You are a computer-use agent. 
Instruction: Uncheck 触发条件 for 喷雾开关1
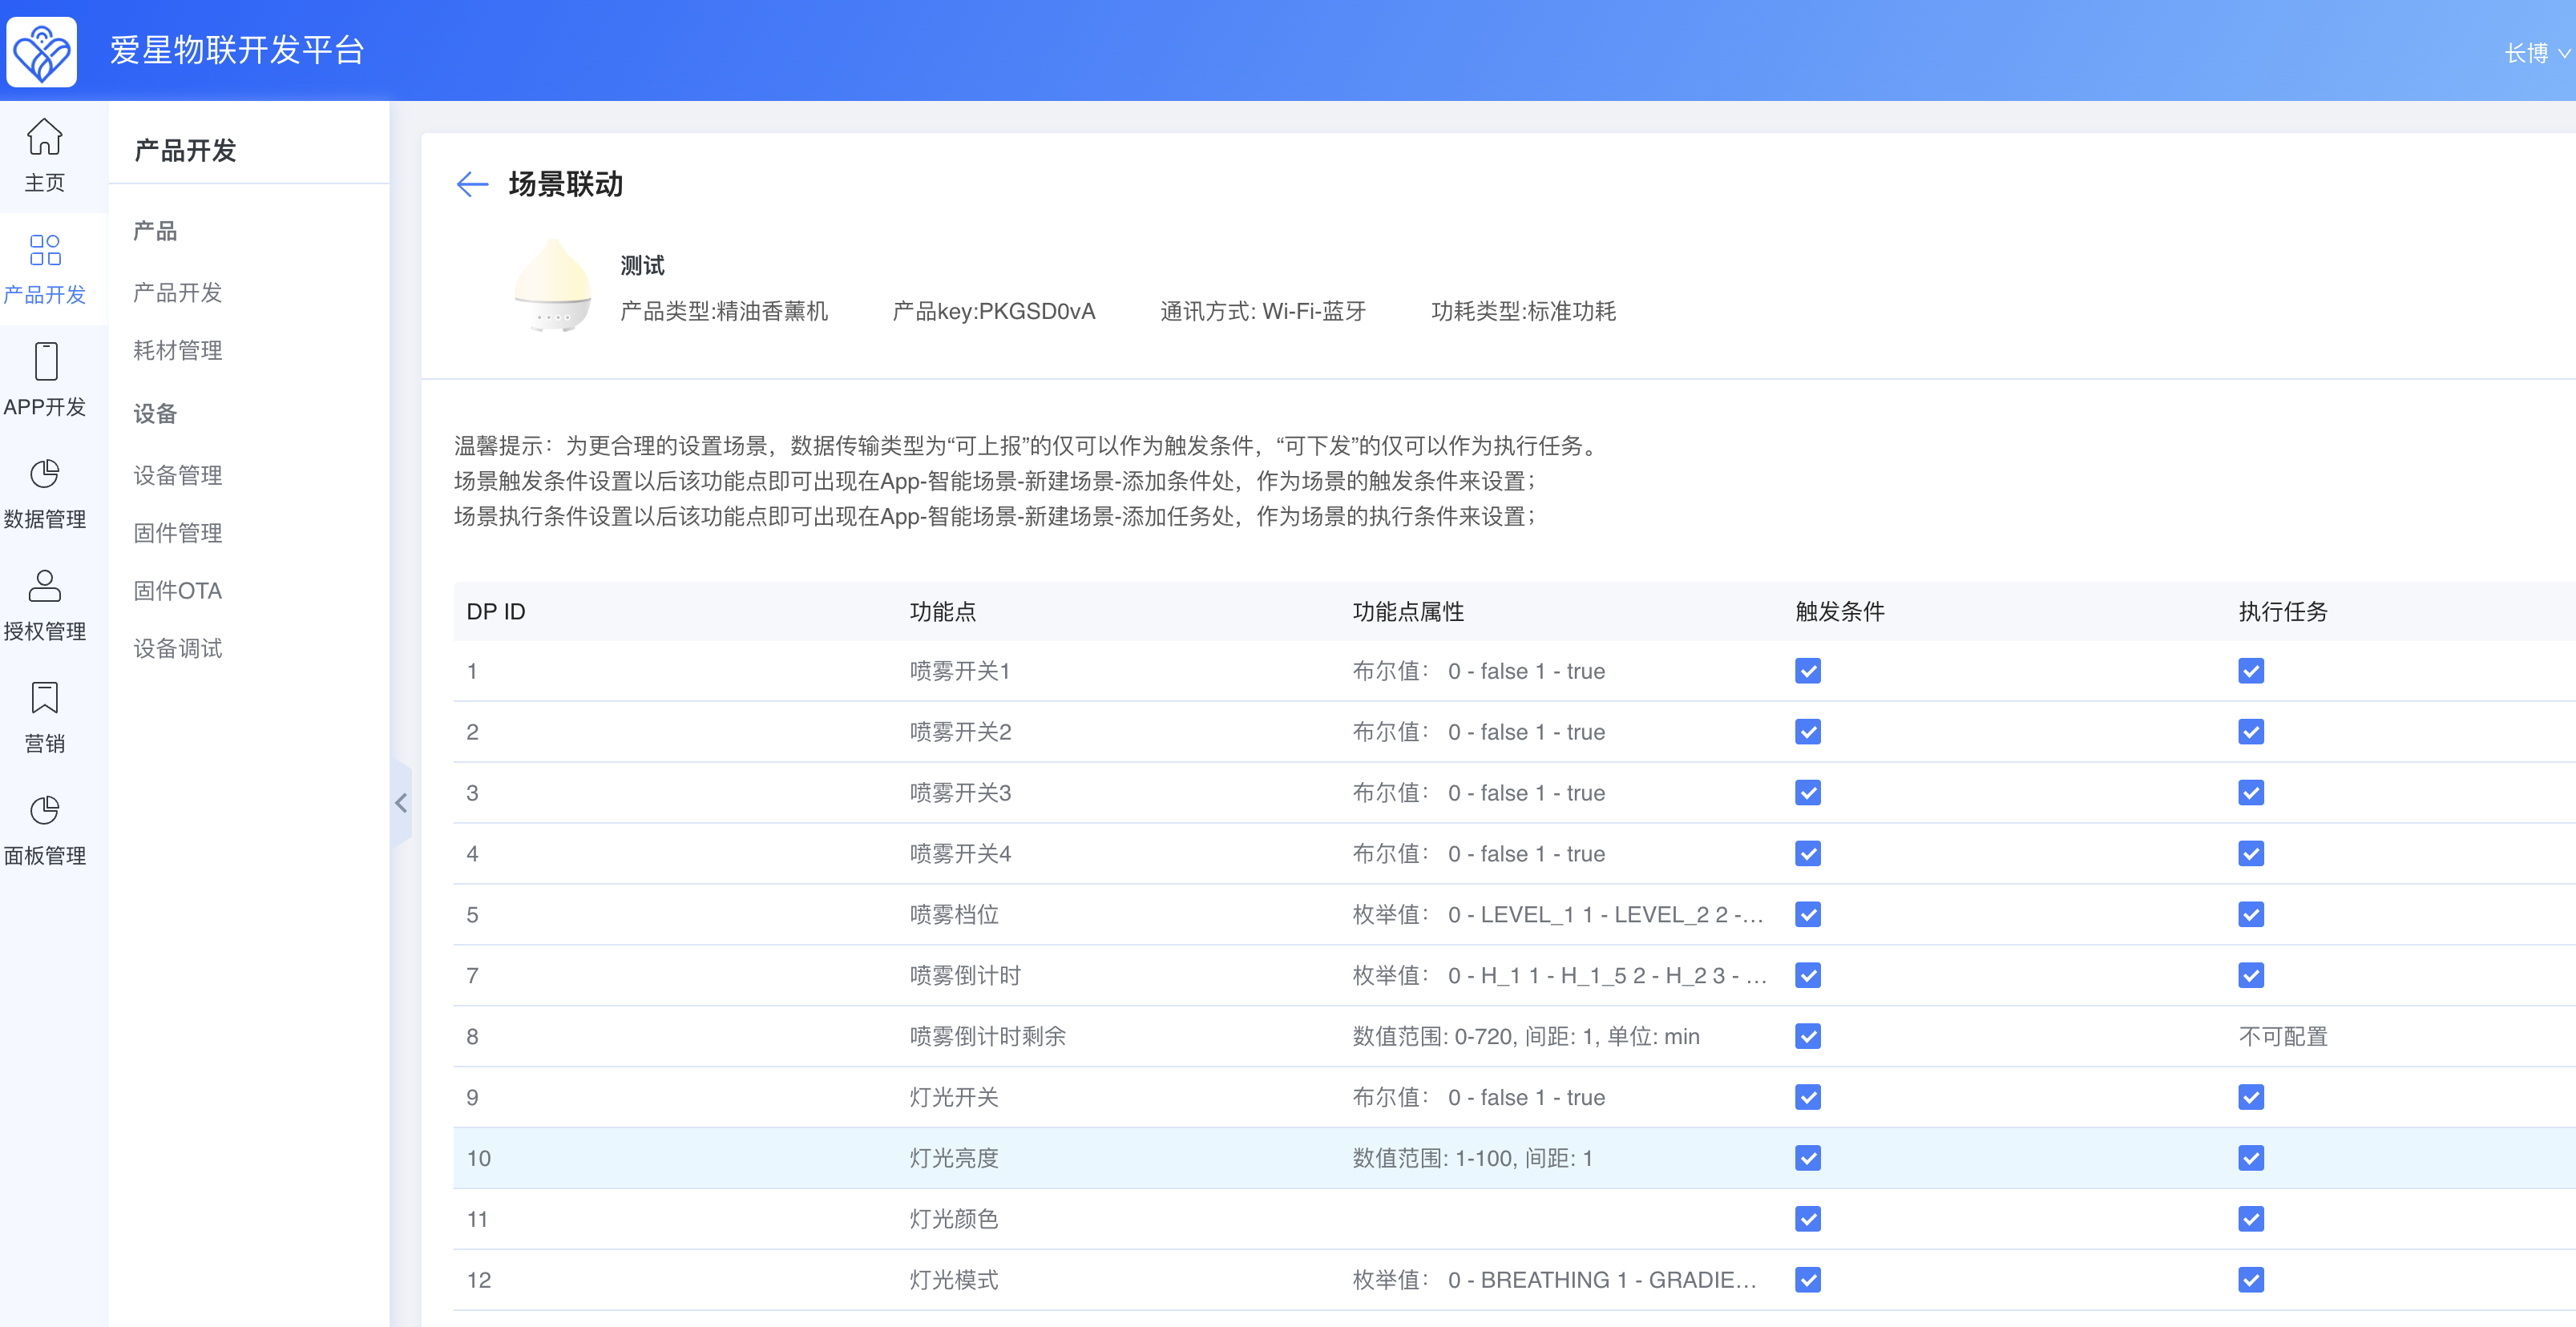point(1808,671)
